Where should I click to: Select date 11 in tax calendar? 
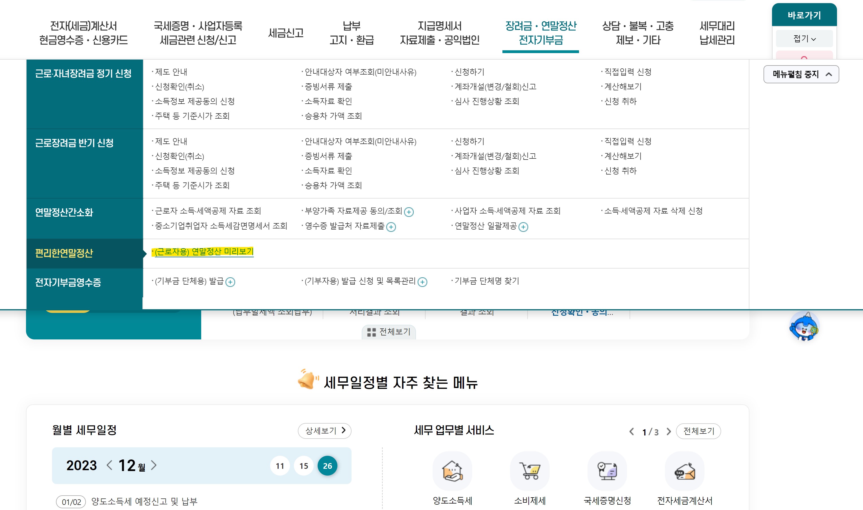click(x=280, y=466)
